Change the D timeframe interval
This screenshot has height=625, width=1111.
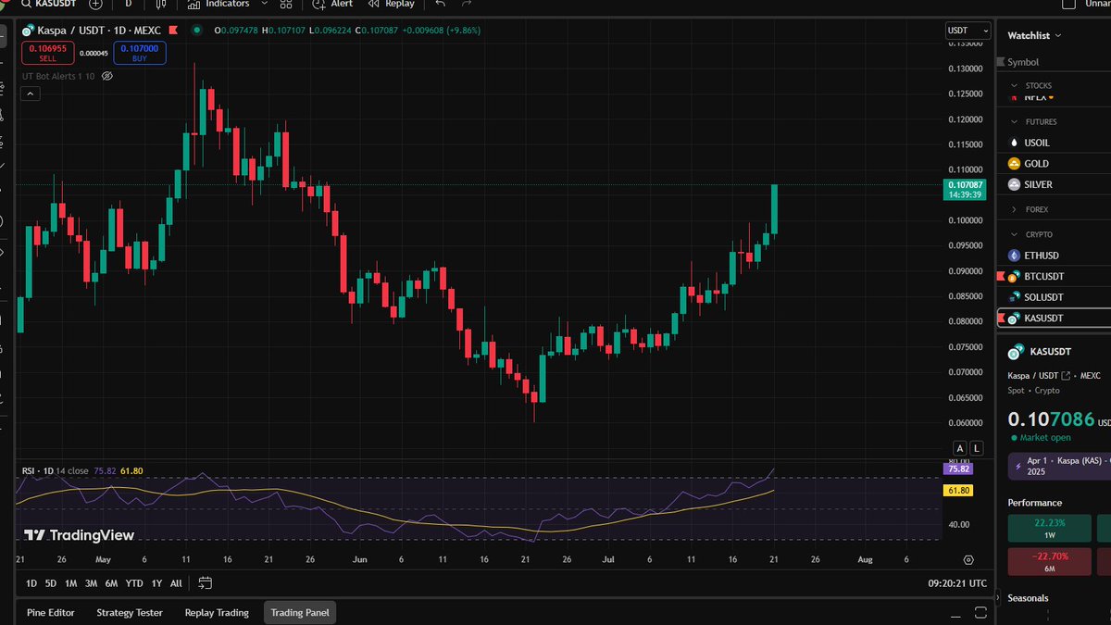pos(128,4)
